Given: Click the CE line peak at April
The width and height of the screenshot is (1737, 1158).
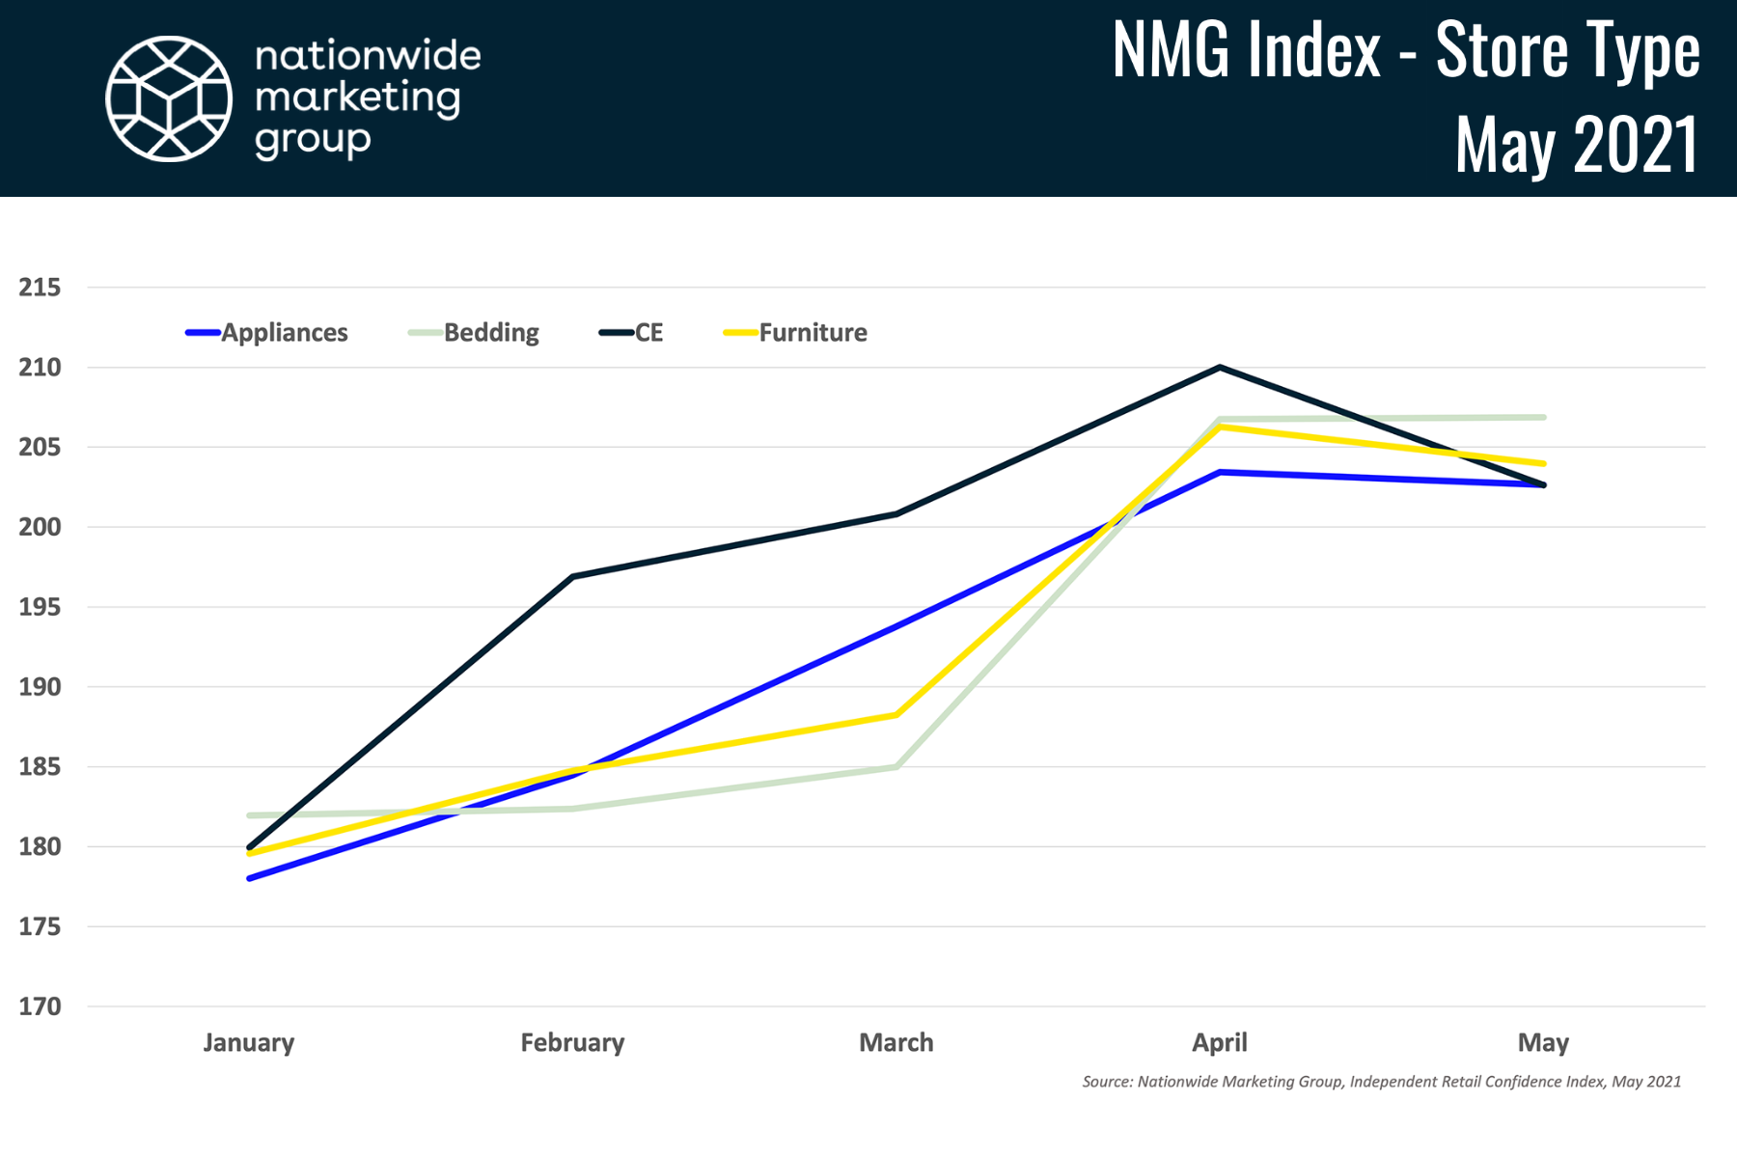Looking at the screenshot, I should tap(1220, 367).
